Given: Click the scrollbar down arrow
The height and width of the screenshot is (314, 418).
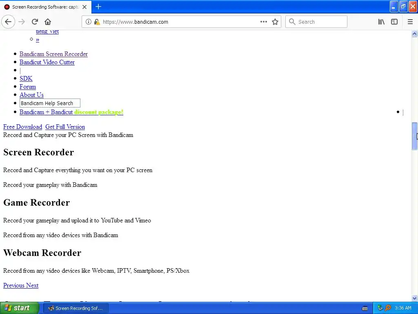Looking at the screenshot, I should point(414,298).
